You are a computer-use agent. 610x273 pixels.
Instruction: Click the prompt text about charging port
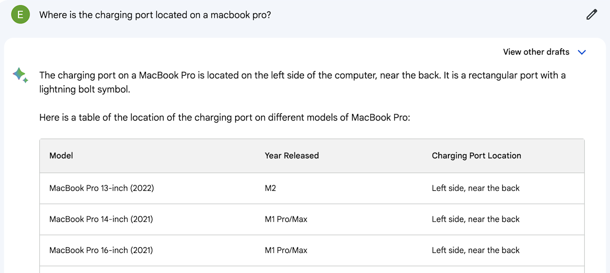pos(155,15)
